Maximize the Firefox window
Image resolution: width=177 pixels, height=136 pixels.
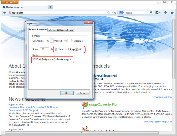coord(165,2)
